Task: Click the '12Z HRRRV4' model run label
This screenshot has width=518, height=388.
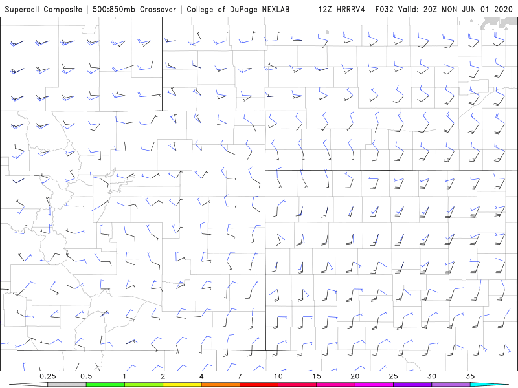Action: coord(342,9)
